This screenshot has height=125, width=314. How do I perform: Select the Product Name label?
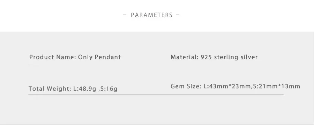[x=53, y=57]
